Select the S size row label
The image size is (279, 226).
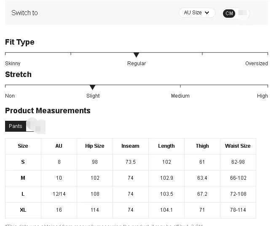tap(23, 162)
